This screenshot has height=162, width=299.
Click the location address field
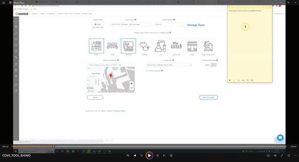click(x=111, y=65)
